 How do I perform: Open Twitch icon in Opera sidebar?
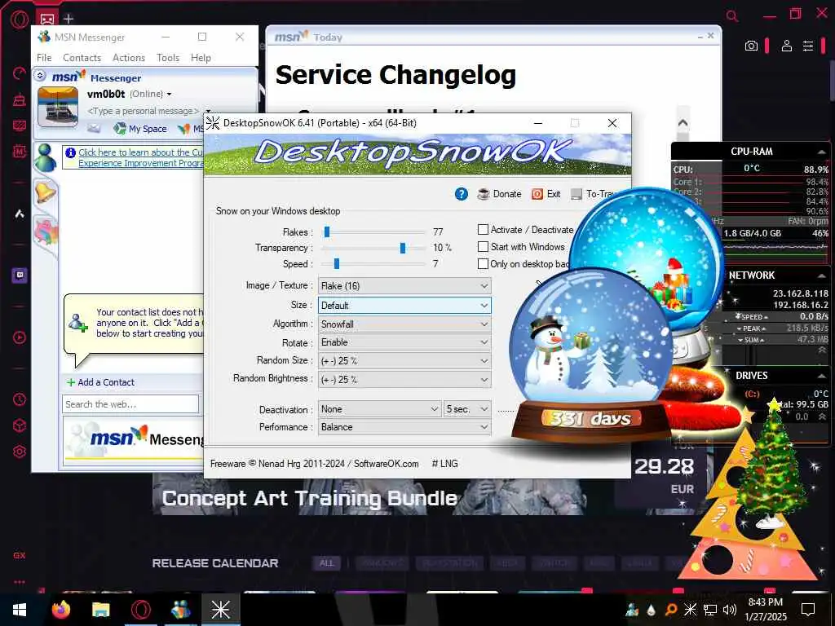[x=20, y=276]
